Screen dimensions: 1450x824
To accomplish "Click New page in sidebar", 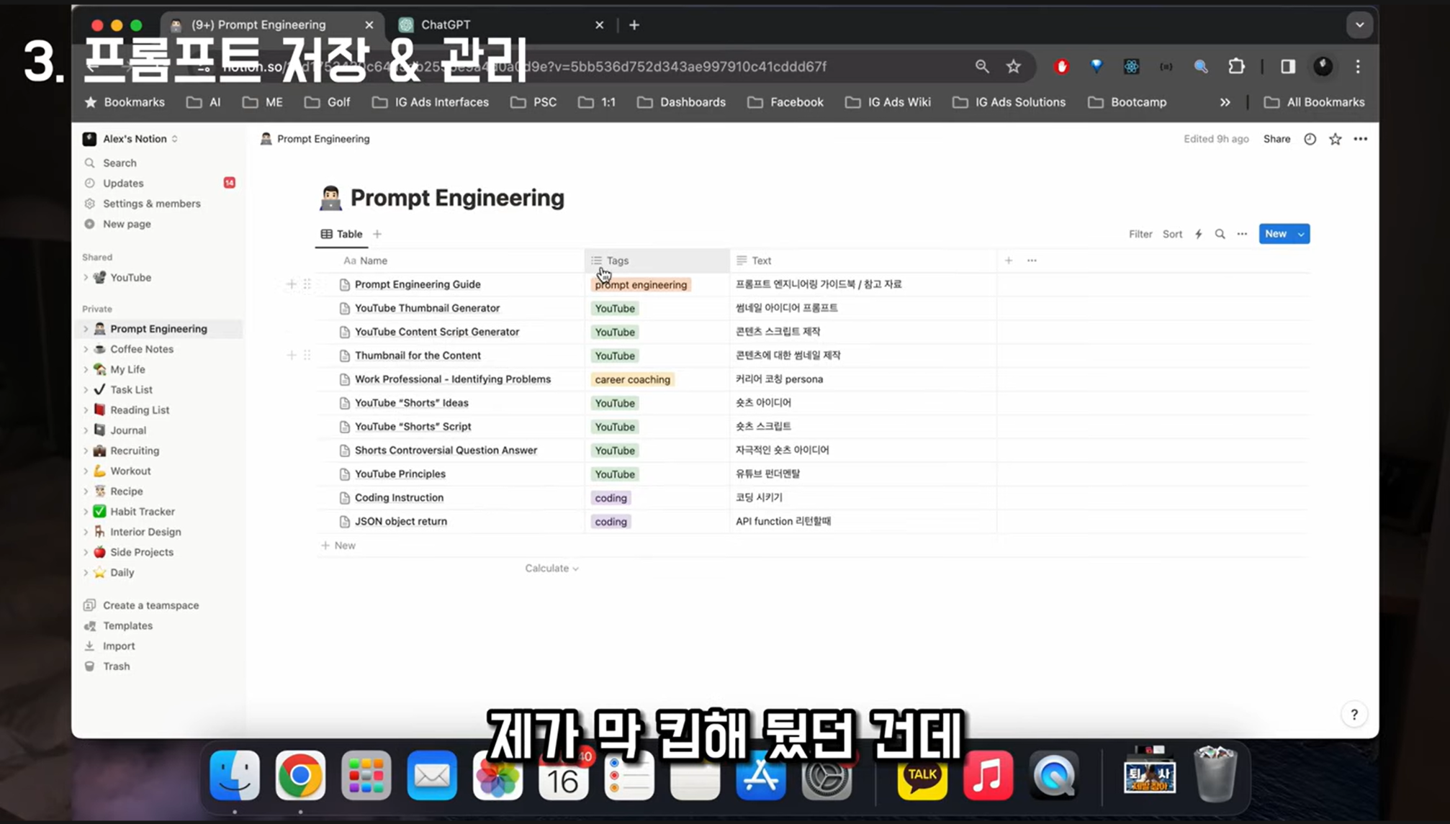I will point(127,224).
